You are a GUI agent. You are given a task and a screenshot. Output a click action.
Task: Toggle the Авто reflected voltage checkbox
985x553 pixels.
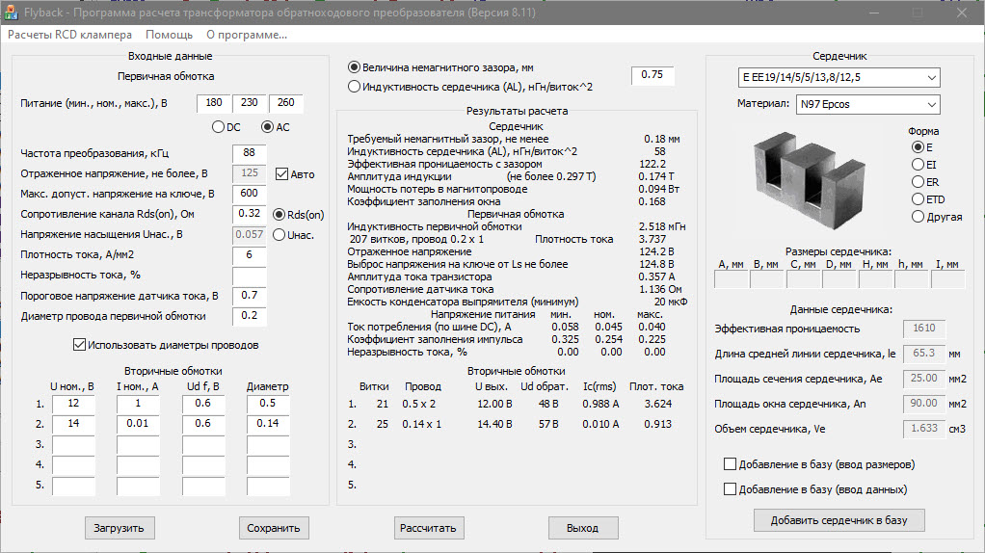click(x=282, y=173)
